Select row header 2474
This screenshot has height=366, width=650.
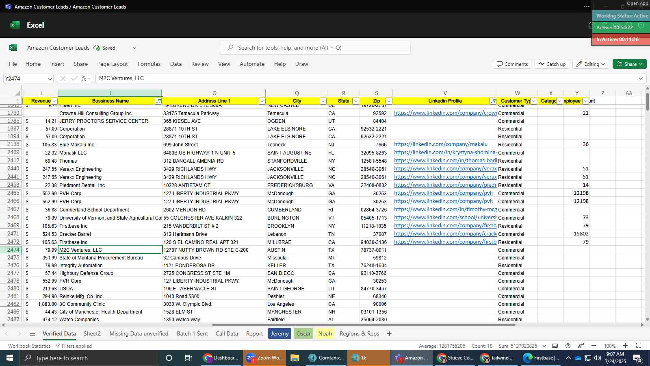pos(11,250)
